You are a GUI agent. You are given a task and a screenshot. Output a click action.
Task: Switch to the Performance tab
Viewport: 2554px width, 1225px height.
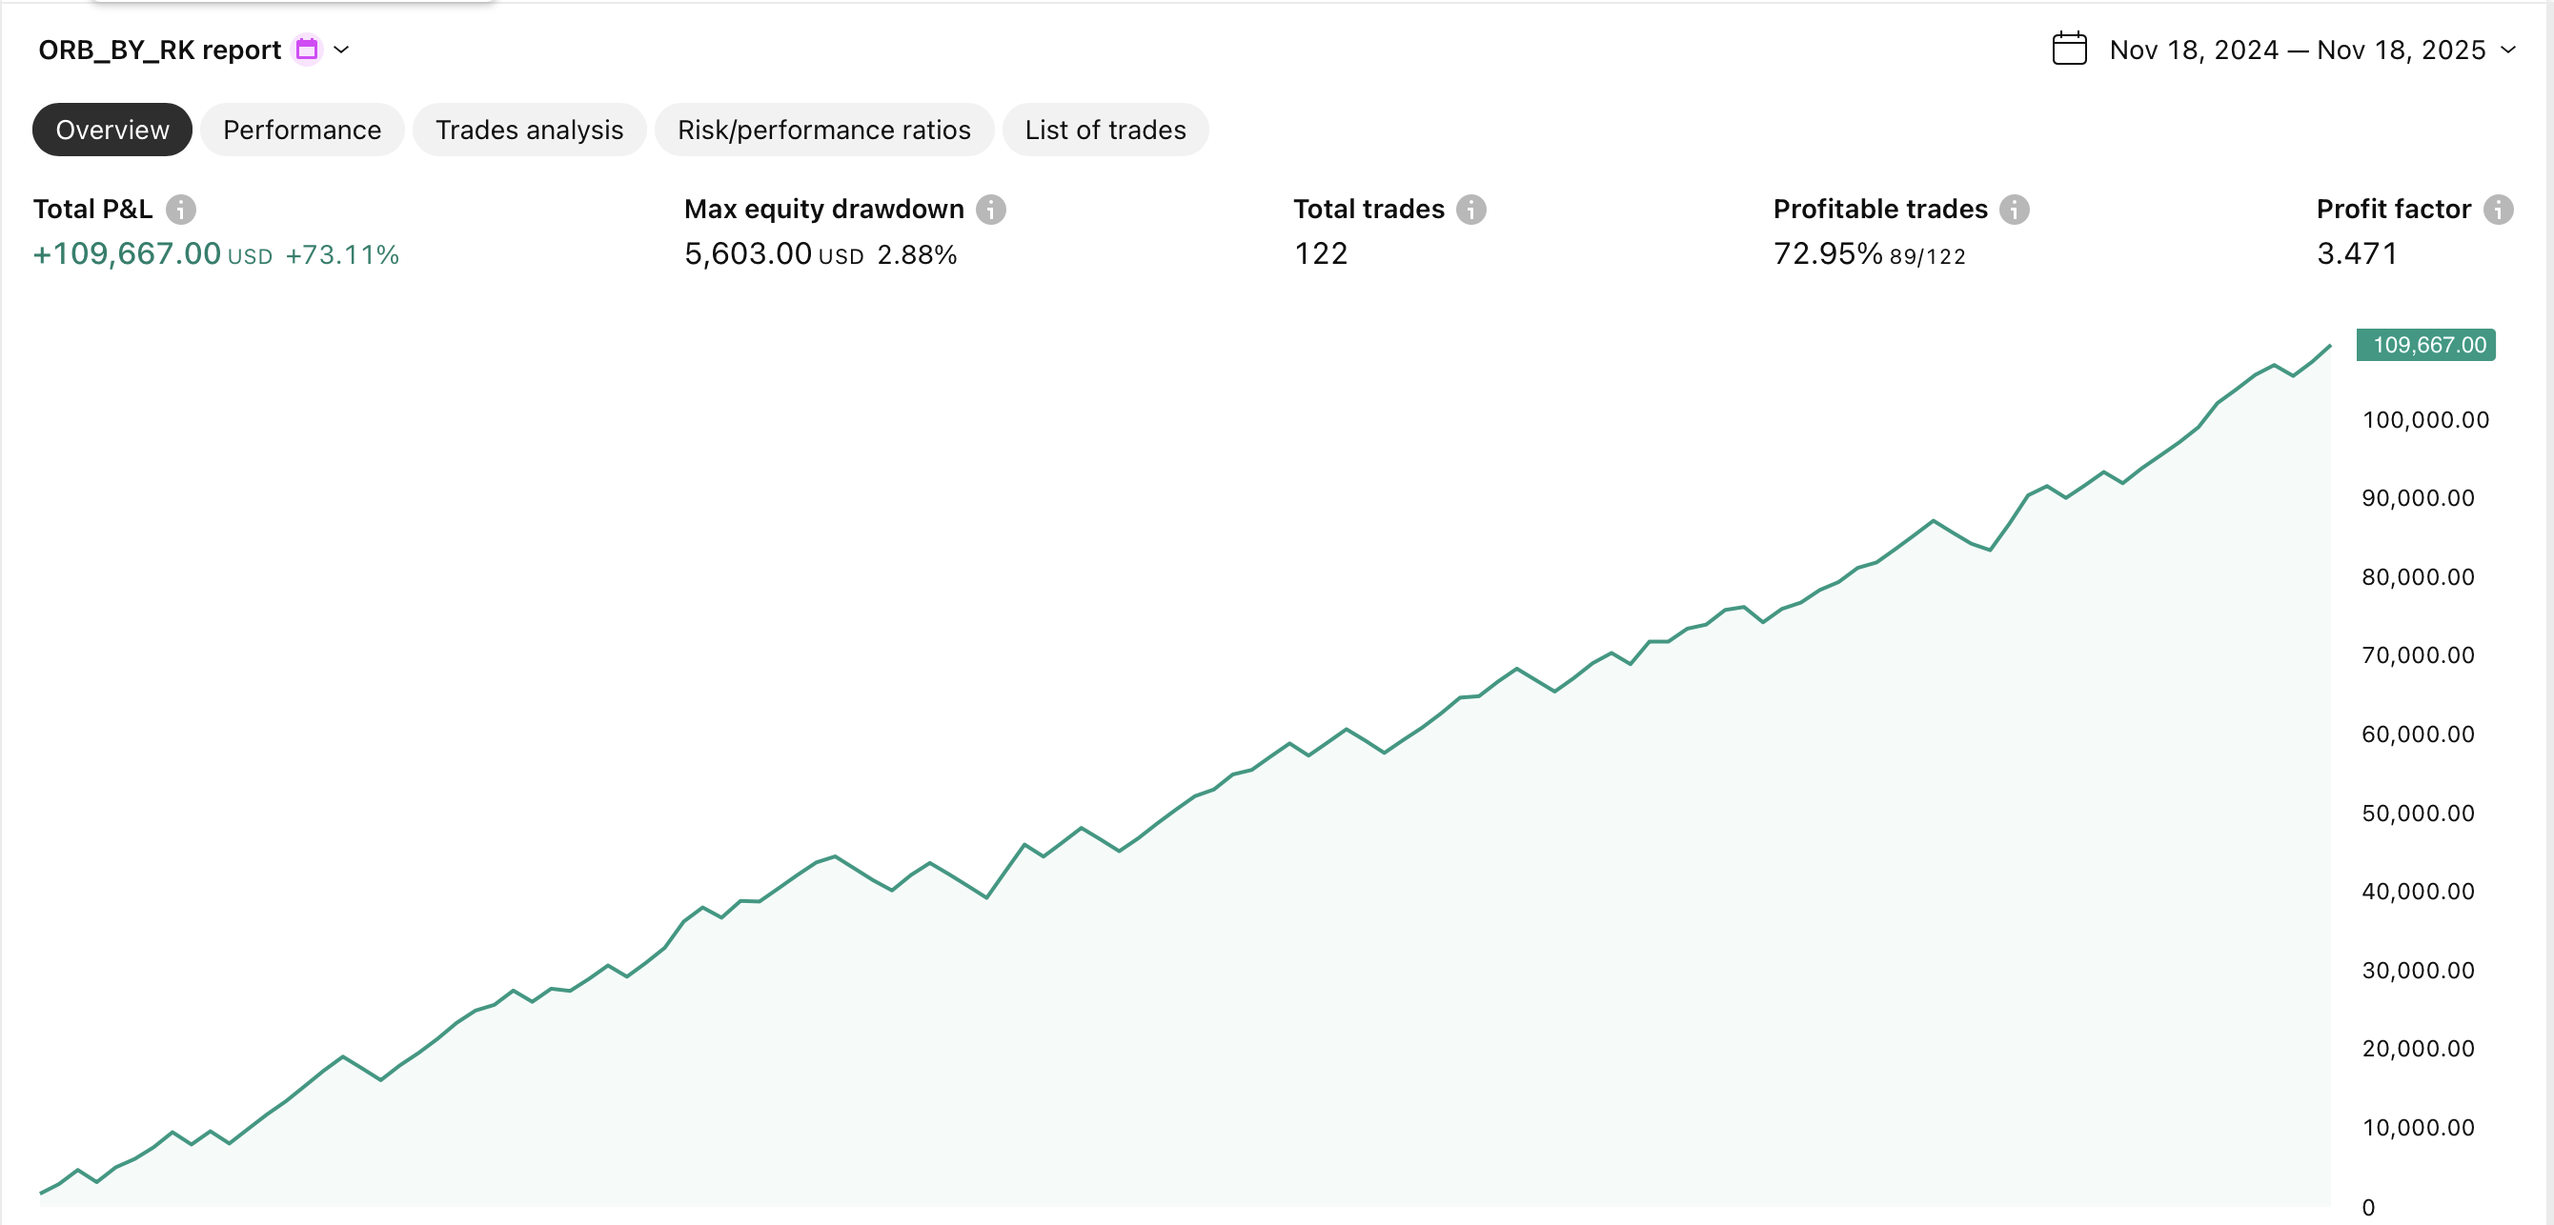tap(301, 129)
